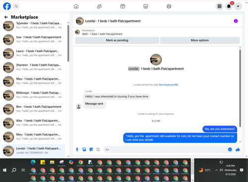Open the Menu grid icon
Viewport: 248px width, 182px height.
point(219,6)
